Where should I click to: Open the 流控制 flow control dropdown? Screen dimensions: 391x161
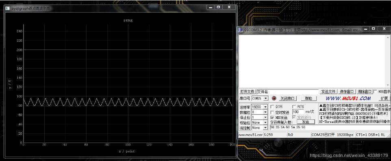(x=259, y=128)
